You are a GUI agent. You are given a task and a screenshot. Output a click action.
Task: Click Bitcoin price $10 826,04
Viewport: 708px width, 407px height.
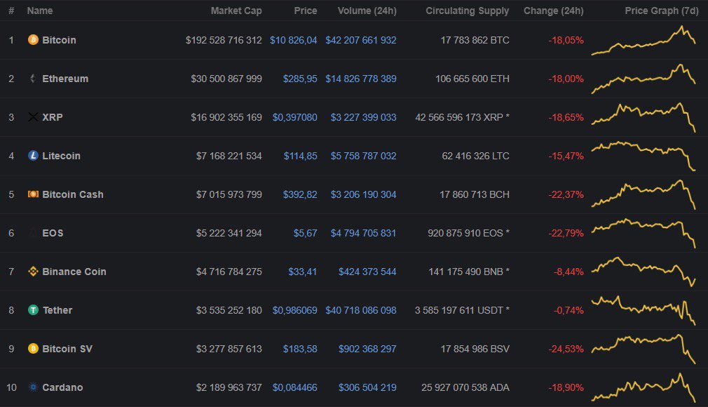(x=294, y=40)
